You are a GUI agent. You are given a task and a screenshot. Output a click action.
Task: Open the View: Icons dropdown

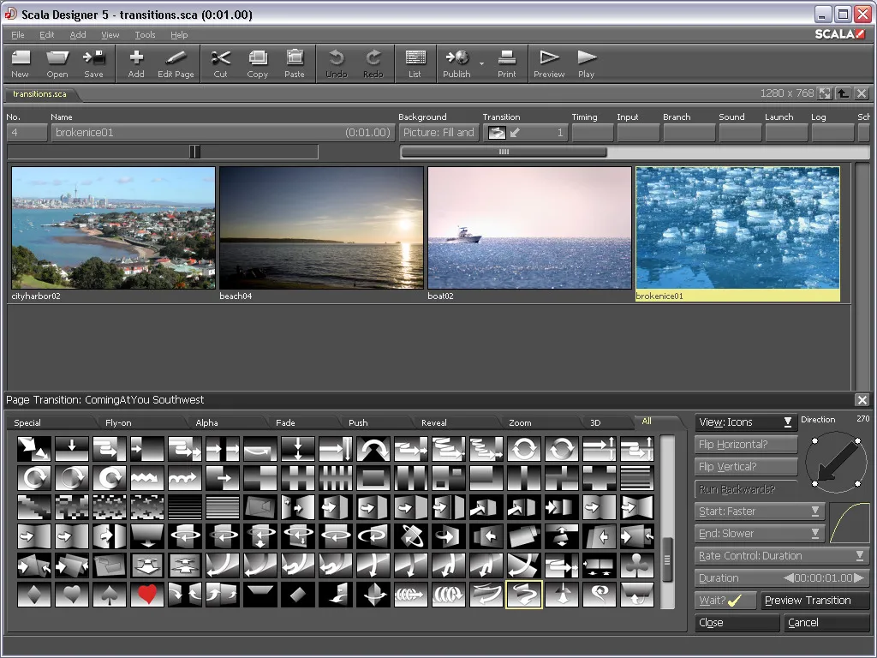(x=745, y=422)
